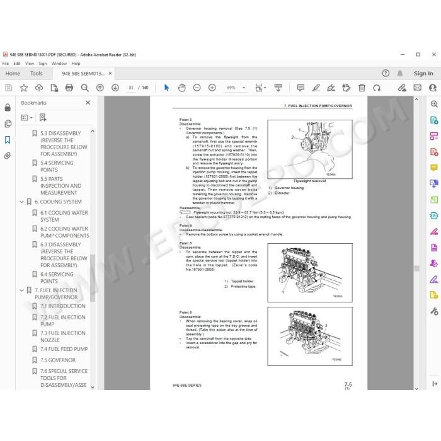The width and height of the screenshot is (441, 441).
Task: Click the Sign In button
Action: (x=423, y=73)
